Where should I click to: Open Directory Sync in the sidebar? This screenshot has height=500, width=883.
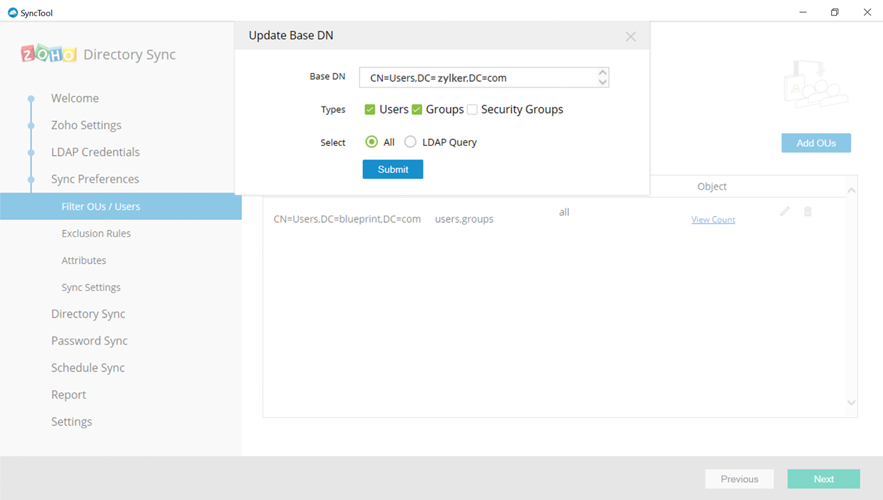coord(88,314)
